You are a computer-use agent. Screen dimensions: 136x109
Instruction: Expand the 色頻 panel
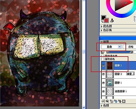pyautogui.click(x=102, y=105)
